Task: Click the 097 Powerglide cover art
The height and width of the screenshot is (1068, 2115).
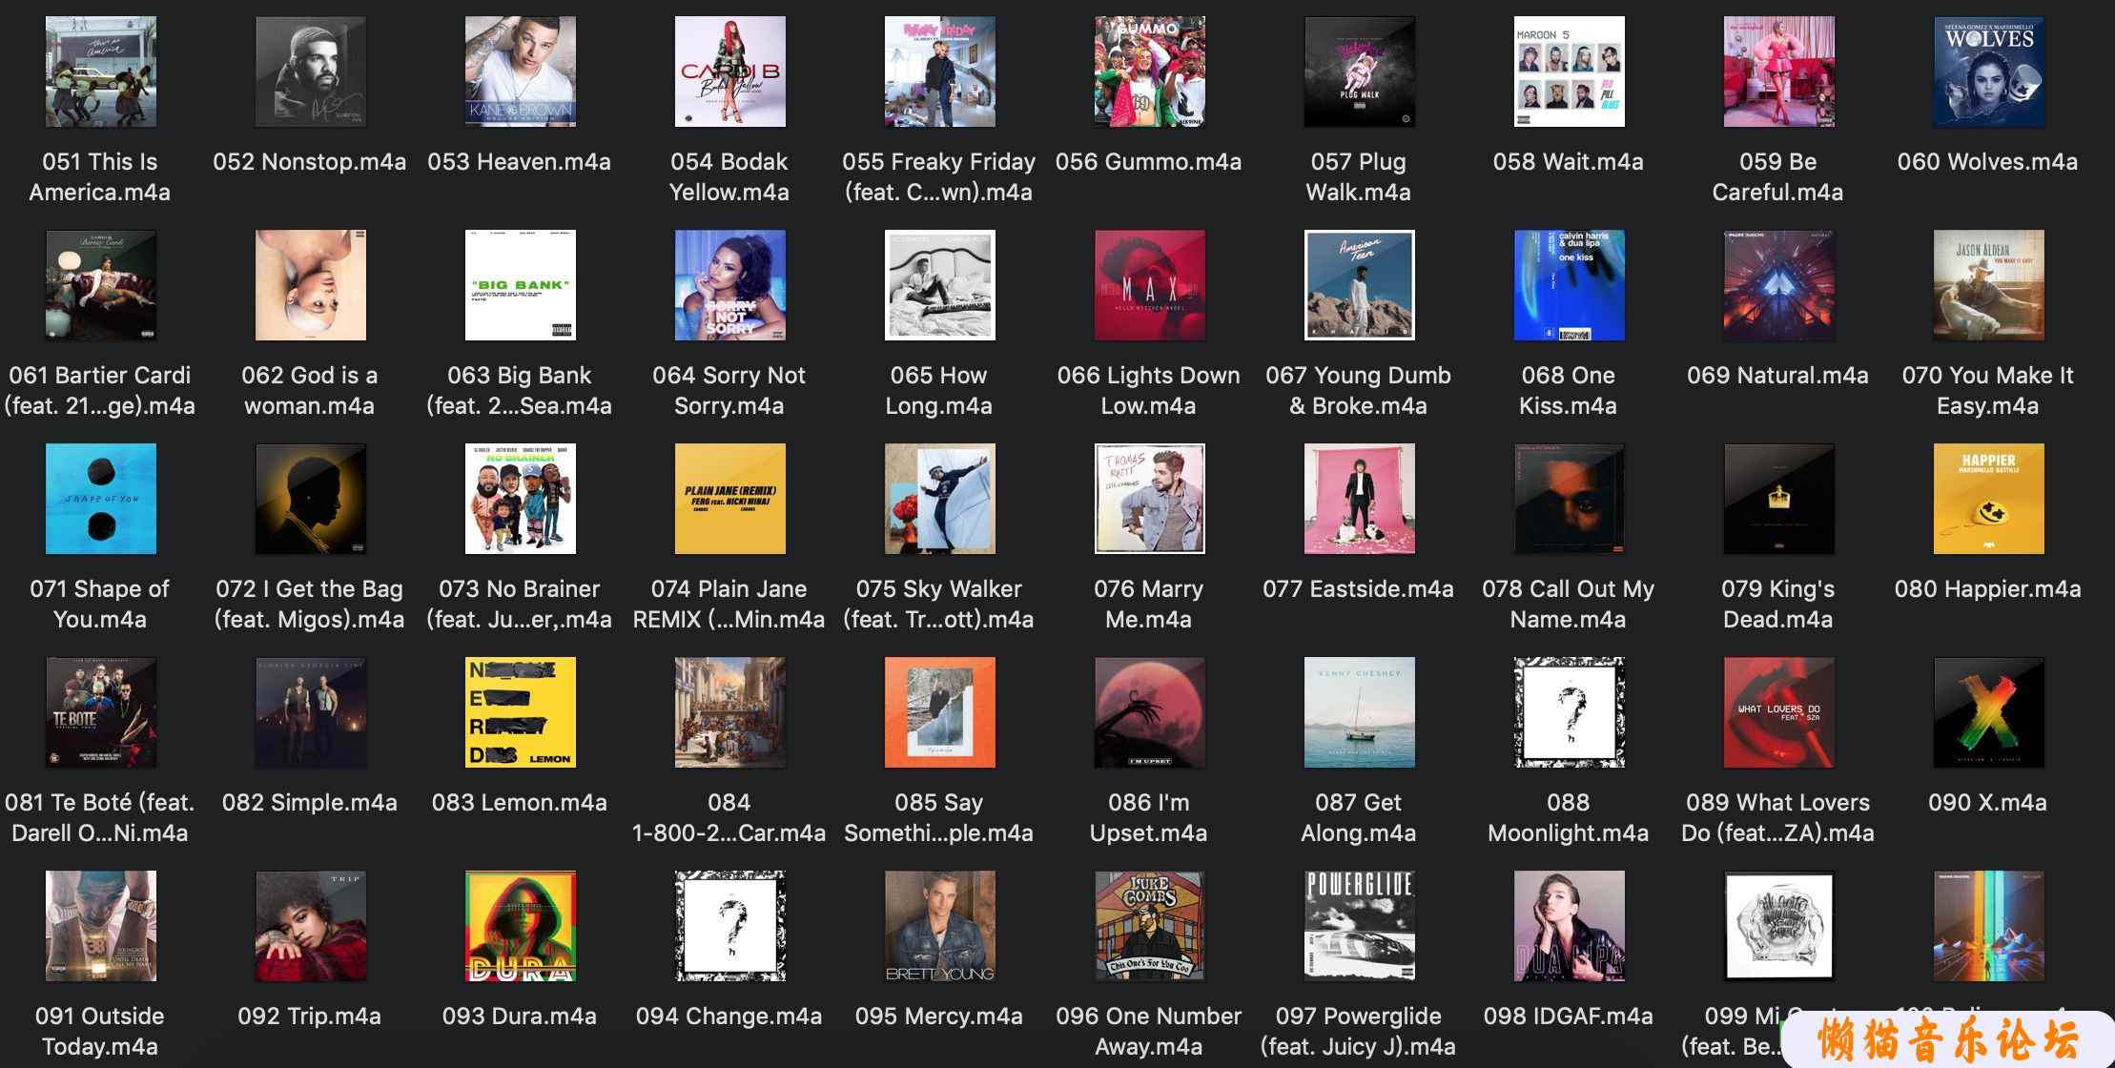Action: coord(1360,926)
